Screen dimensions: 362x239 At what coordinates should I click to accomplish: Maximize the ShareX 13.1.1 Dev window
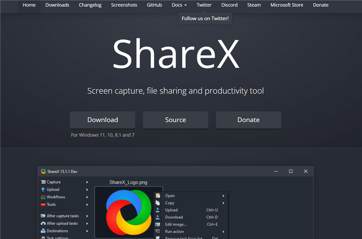[291, 172]
